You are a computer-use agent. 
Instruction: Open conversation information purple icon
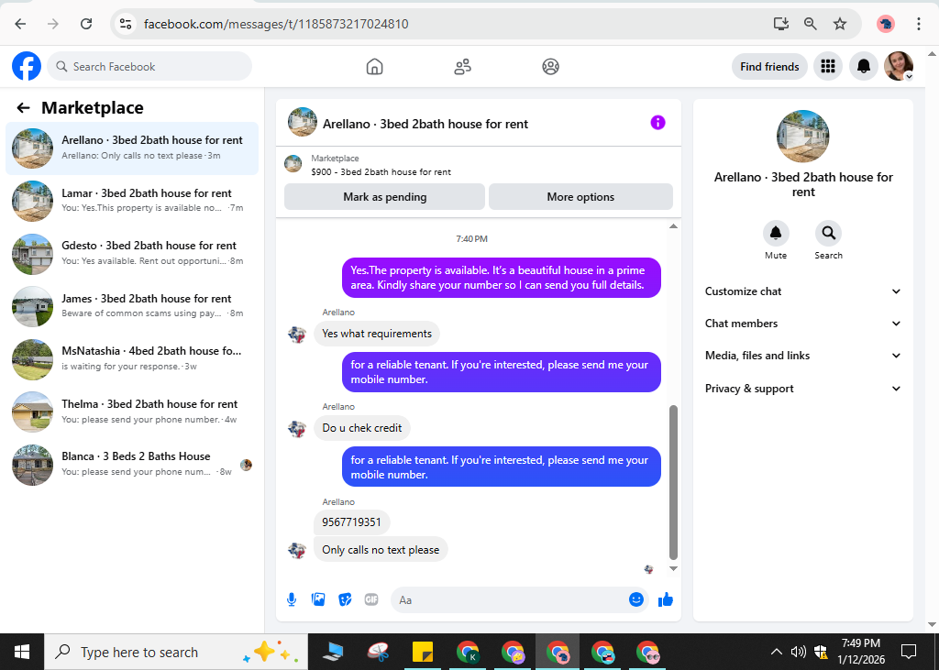pyautogui.click(x=657, y=123)
